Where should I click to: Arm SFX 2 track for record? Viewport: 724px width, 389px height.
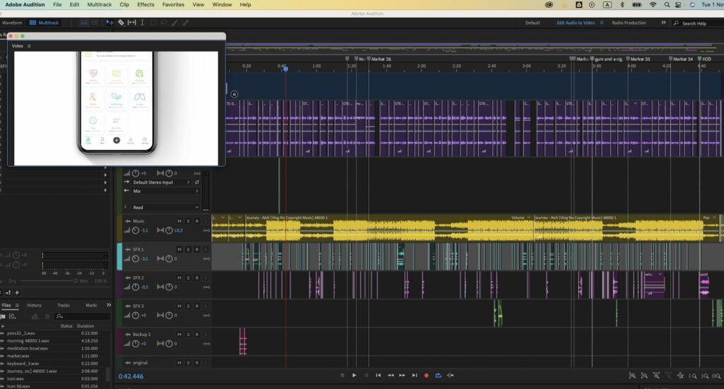pyautogui.click(x=197, y=277)
